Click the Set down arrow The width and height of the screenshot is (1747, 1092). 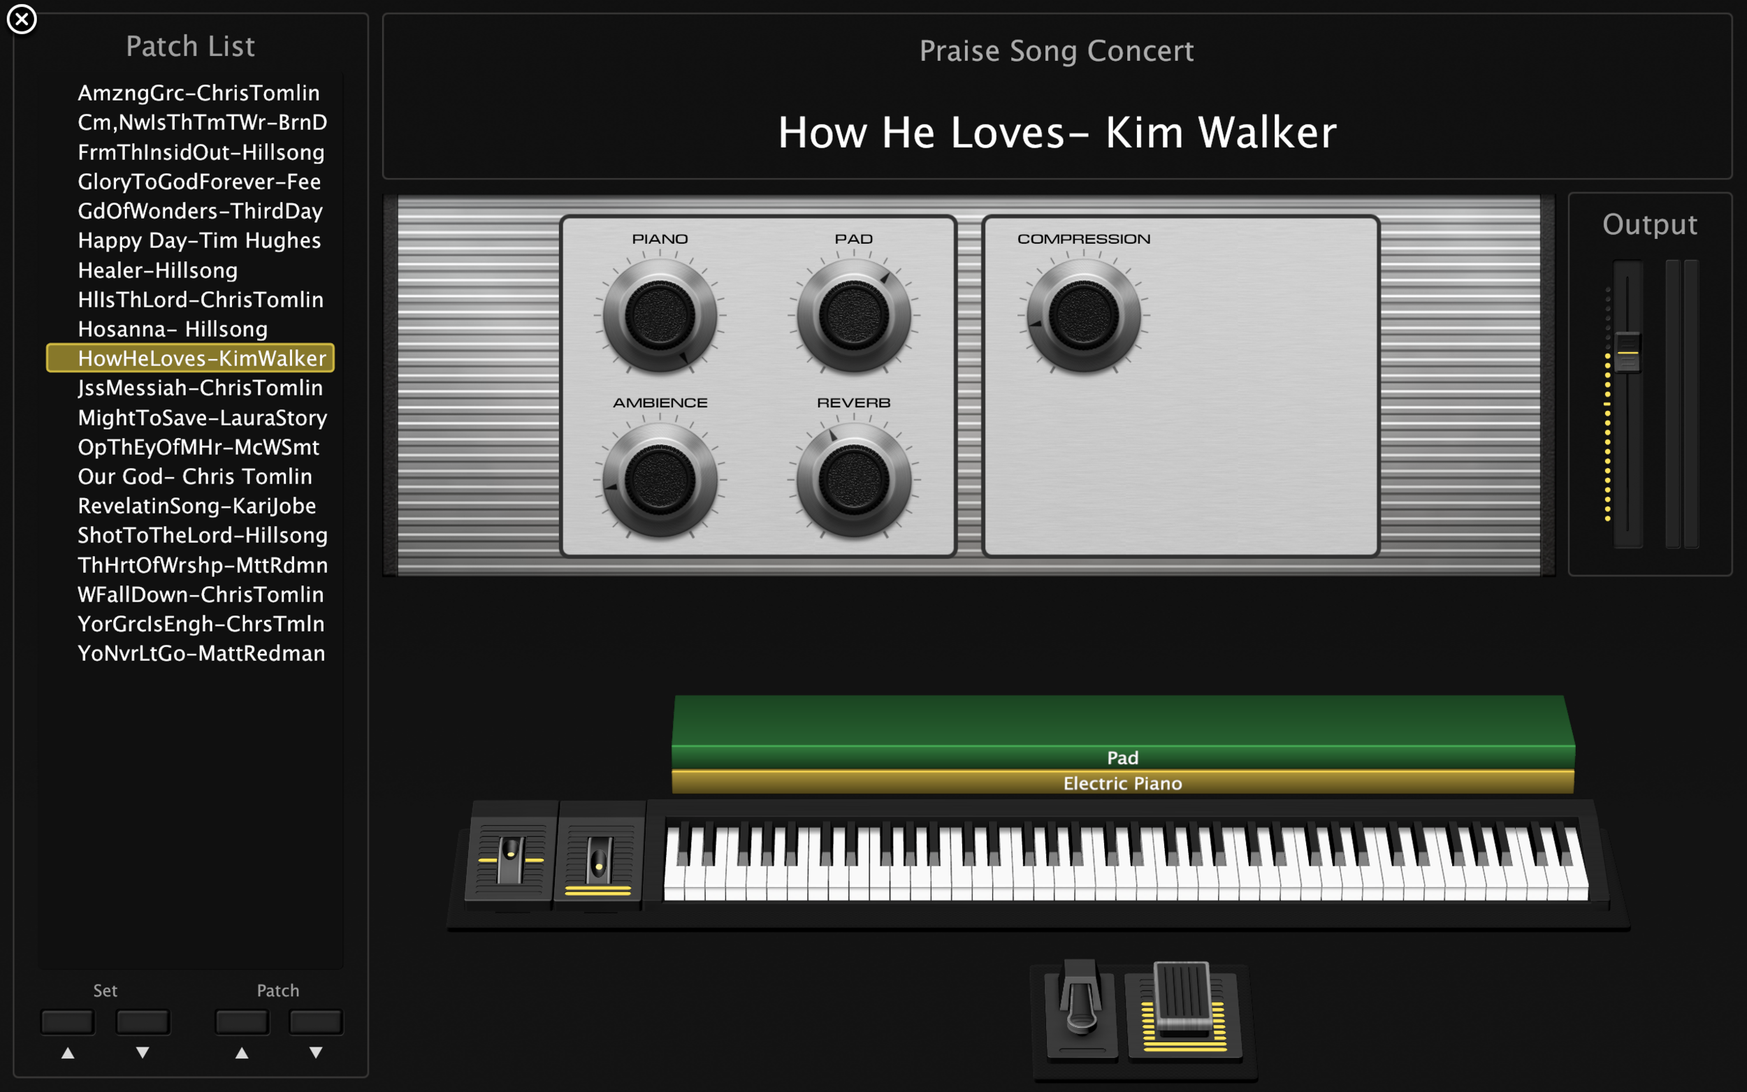pos(143,1053)
